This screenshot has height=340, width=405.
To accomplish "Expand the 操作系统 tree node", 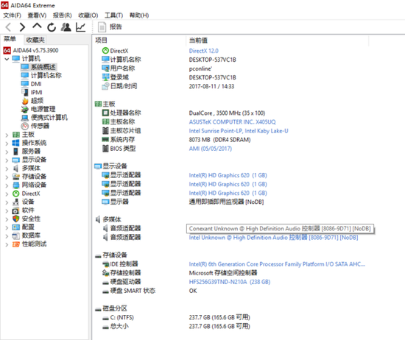I will 7,144.
